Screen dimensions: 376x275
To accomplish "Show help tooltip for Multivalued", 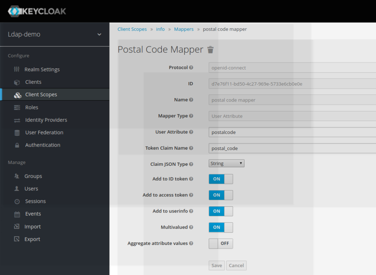I will (x=191, y=227).
